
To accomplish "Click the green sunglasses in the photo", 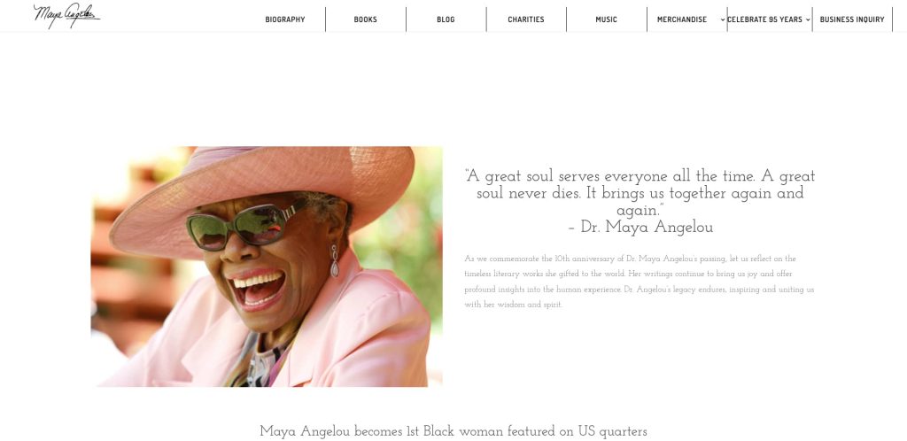I will pos(246,228).
